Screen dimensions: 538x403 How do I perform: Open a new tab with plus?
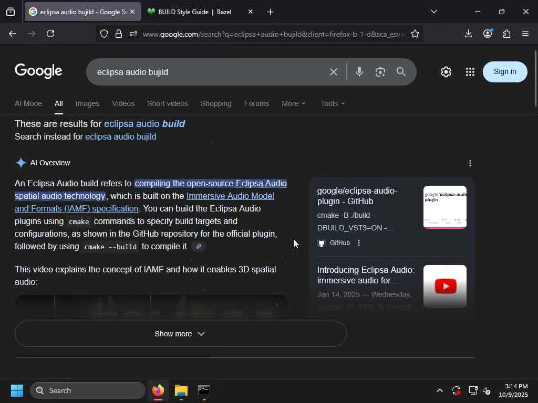click(x=271, y=12)
